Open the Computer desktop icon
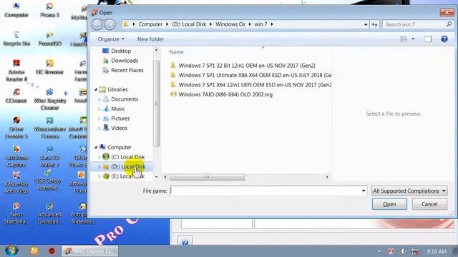 pos(16,11)
